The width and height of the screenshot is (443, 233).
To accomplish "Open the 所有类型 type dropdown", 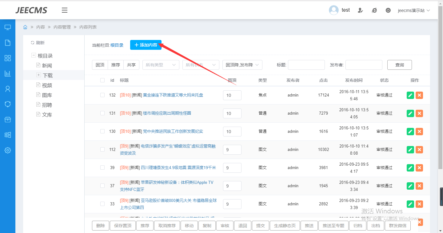I will click(x=161, y=65).
